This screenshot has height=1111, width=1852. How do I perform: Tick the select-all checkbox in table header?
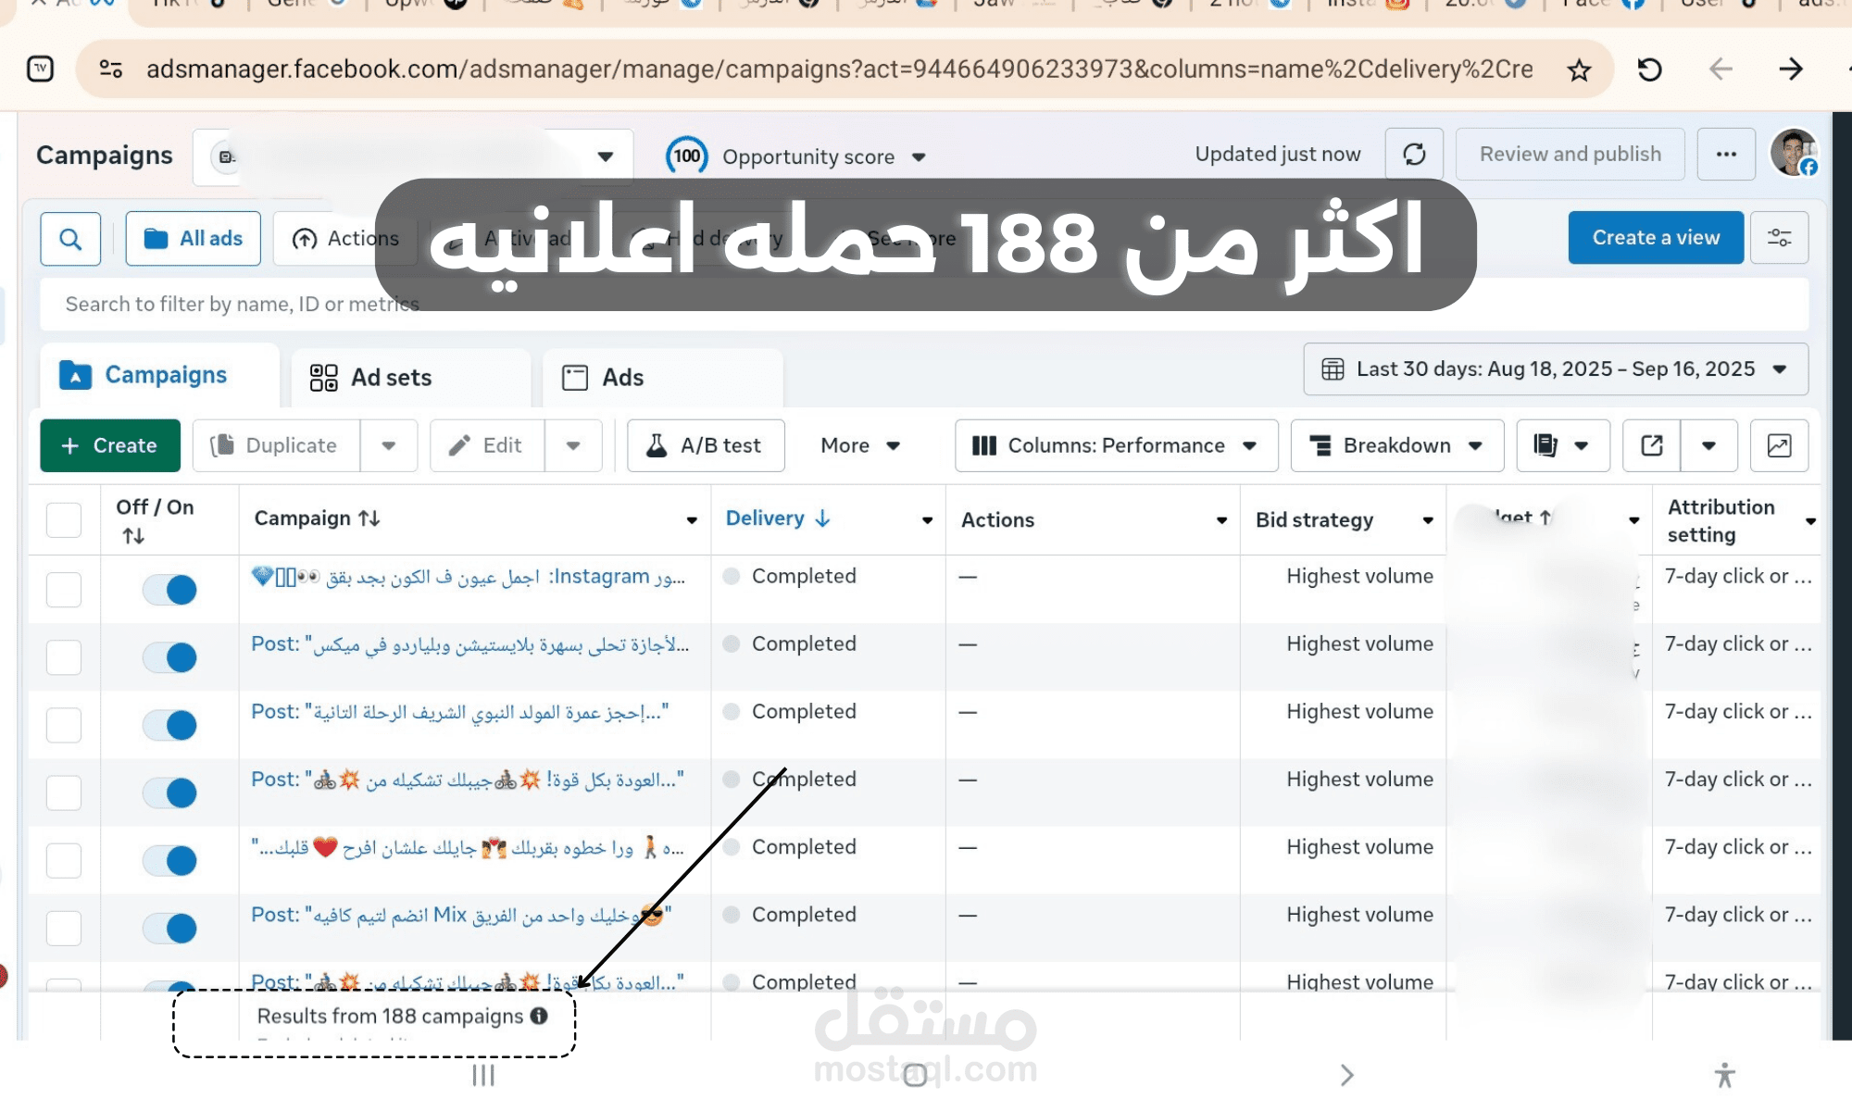[64, 520]
